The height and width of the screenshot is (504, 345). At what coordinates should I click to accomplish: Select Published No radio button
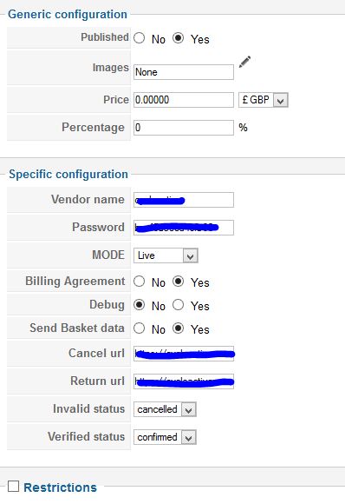click(x=140, y=38)
